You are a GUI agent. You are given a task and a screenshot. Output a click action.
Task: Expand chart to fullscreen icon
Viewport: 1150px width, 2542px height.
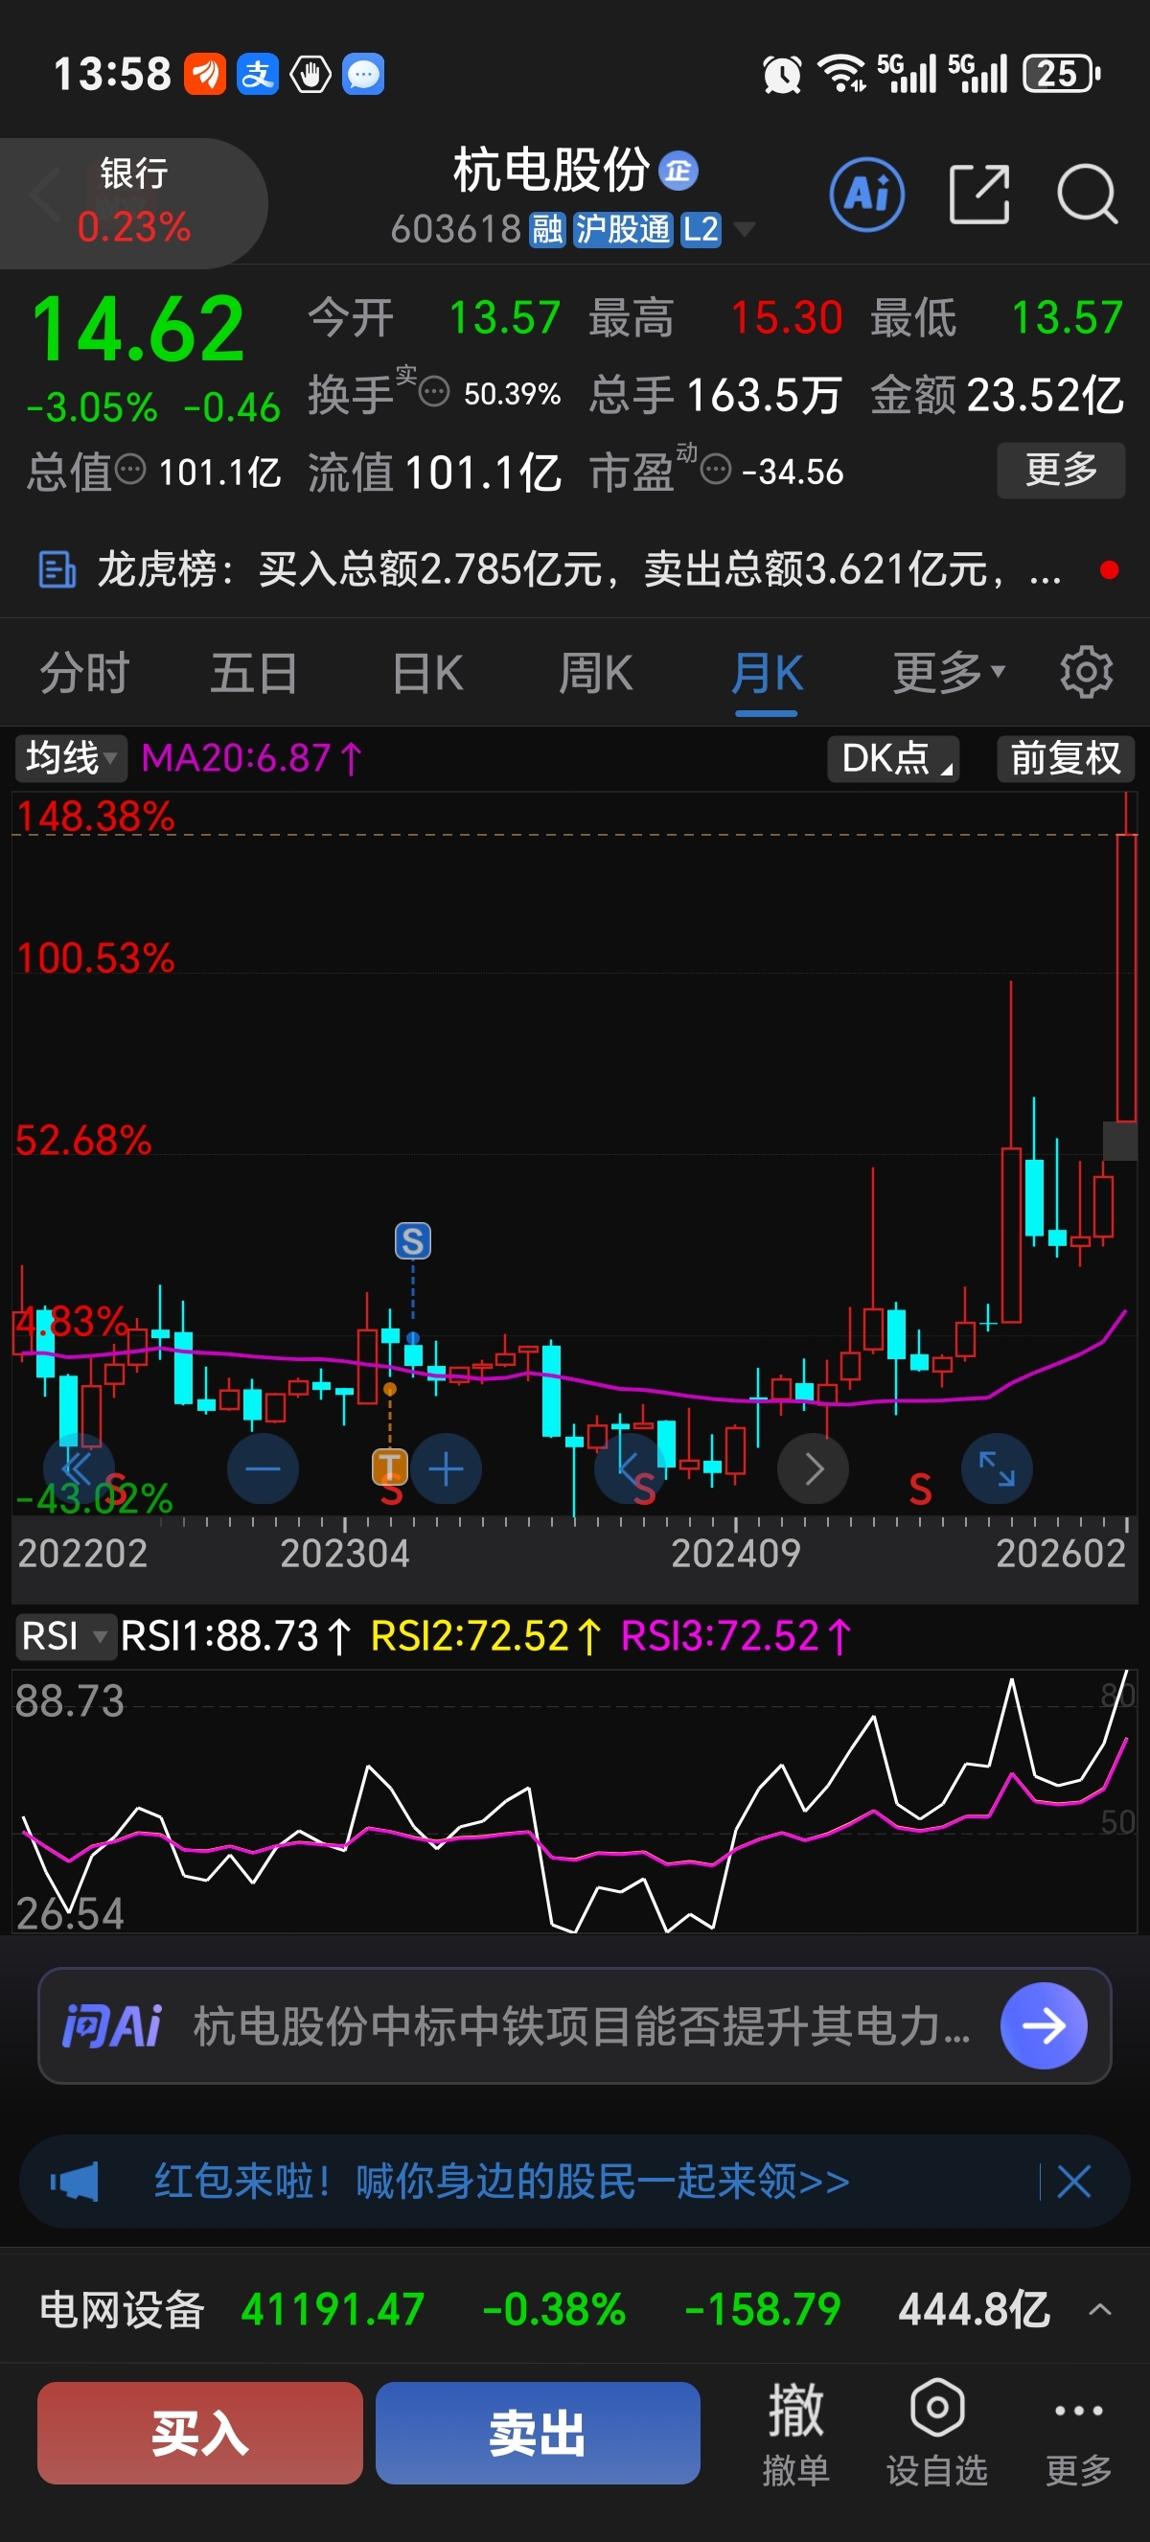(x=997, y=1468)
